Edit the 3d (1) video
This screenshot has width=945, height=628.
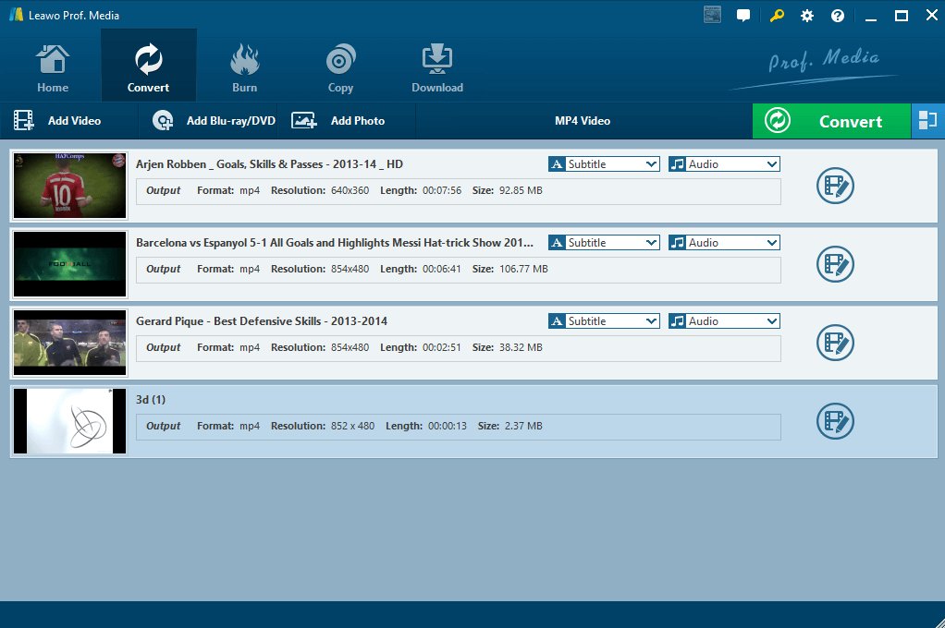tap(835, 421)
